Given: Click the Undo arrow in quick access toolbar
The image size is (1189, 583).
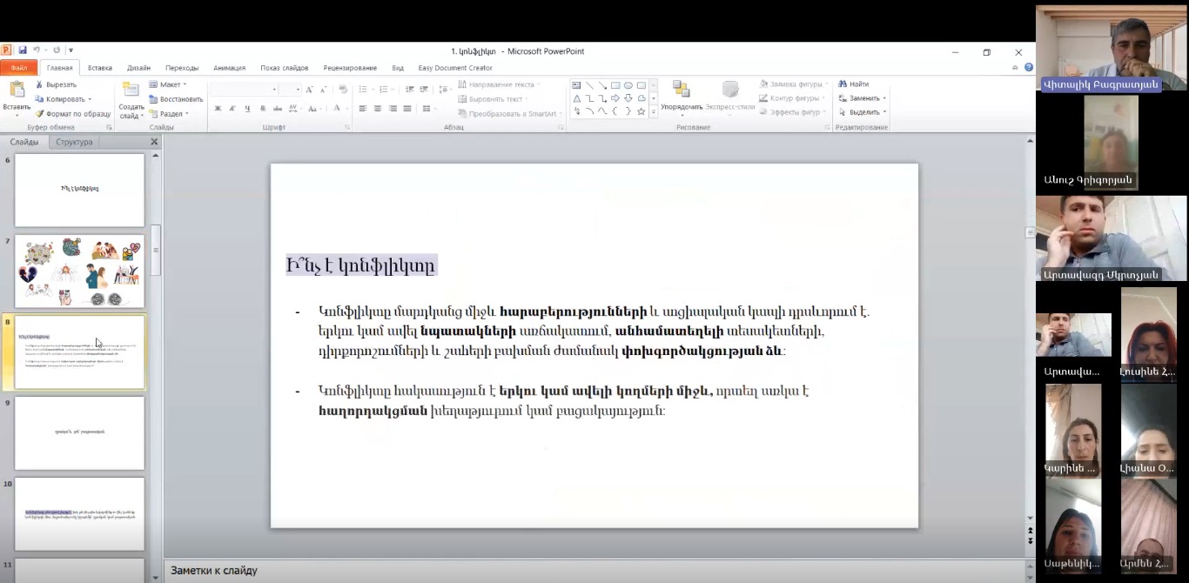Looking at the screenshot, I should click(36, 50).
